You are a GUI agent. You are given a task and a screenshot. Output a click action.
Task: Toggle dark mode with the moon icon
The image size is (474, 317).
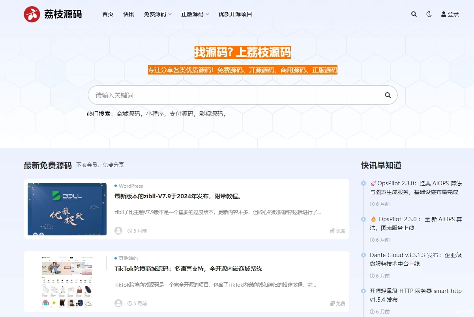pos(429,14)
